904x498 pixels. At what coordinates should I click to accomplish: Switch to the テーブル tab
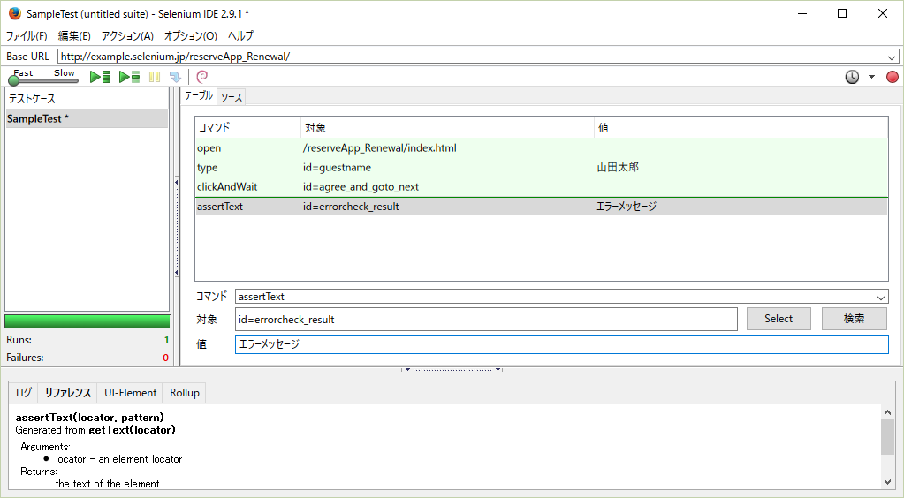pos(198,96)
